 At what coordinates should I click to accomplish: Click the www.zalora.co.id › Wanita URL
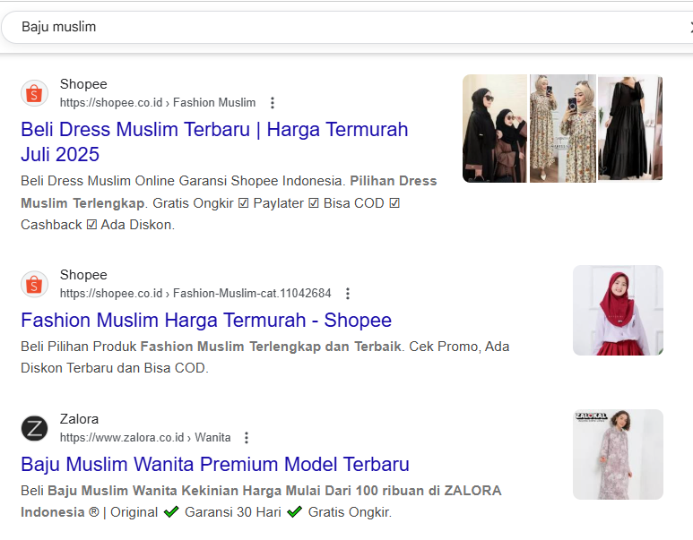tap(145, 438)
